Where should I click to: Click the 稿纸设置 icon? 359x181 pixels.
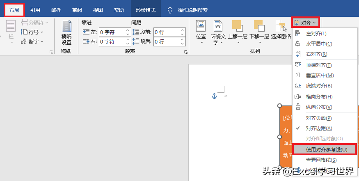coord(66,32)
